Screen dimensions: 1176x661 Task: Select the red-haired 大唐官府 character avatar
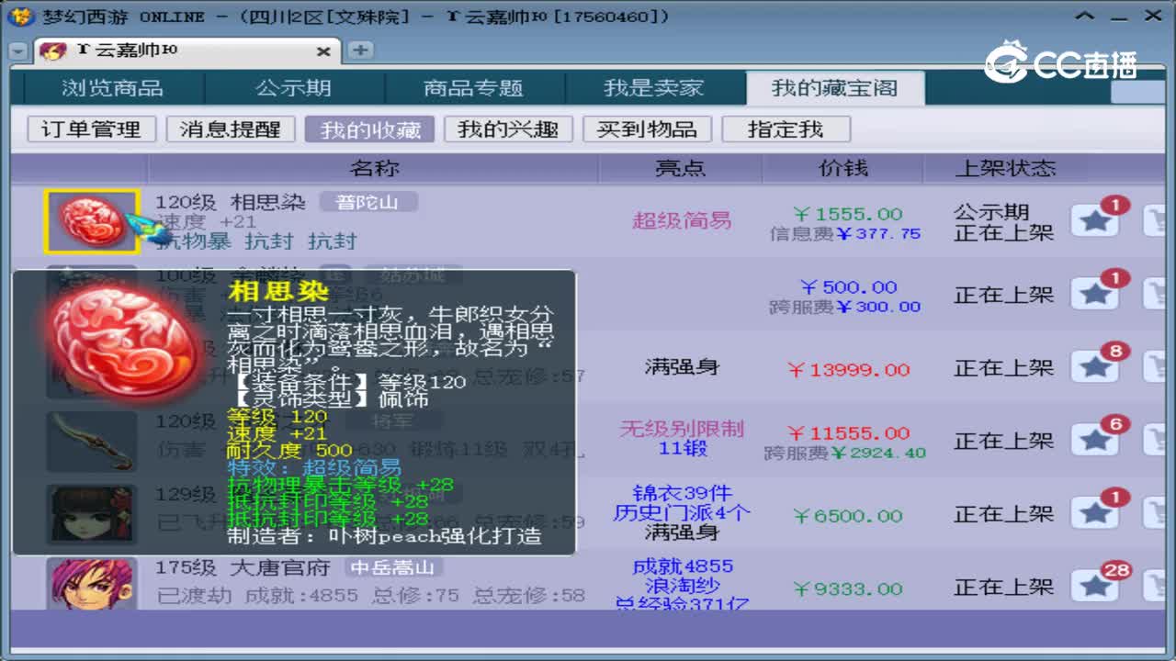(x=91, y=584)
